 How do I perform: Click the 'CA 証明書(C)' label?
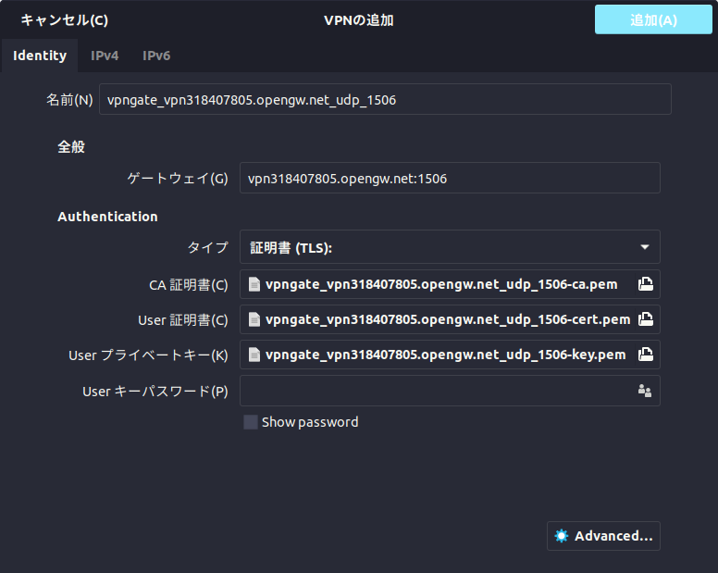coord(188,285)
